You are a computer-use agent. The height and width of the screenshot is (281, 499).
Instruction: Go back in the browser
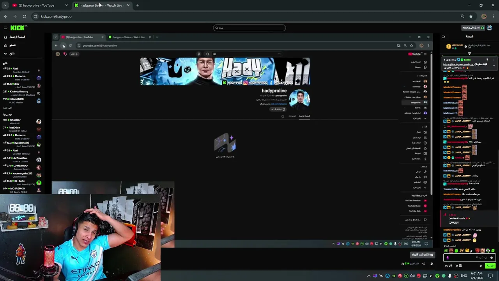click(x=5, y=16)
